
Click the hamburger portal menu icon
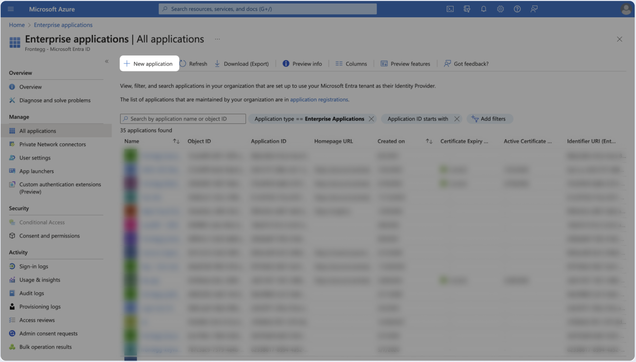point(11,9)
